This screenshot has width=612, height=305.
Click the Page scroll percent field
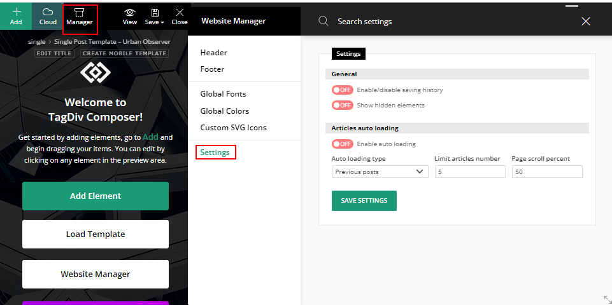(x=547, y=172)
